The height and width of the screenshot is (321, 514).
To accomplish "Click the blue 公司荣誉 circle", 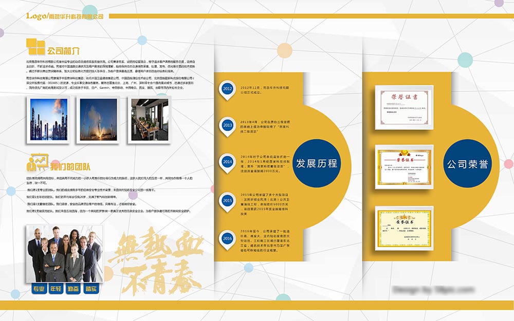I will pos(467,164).
